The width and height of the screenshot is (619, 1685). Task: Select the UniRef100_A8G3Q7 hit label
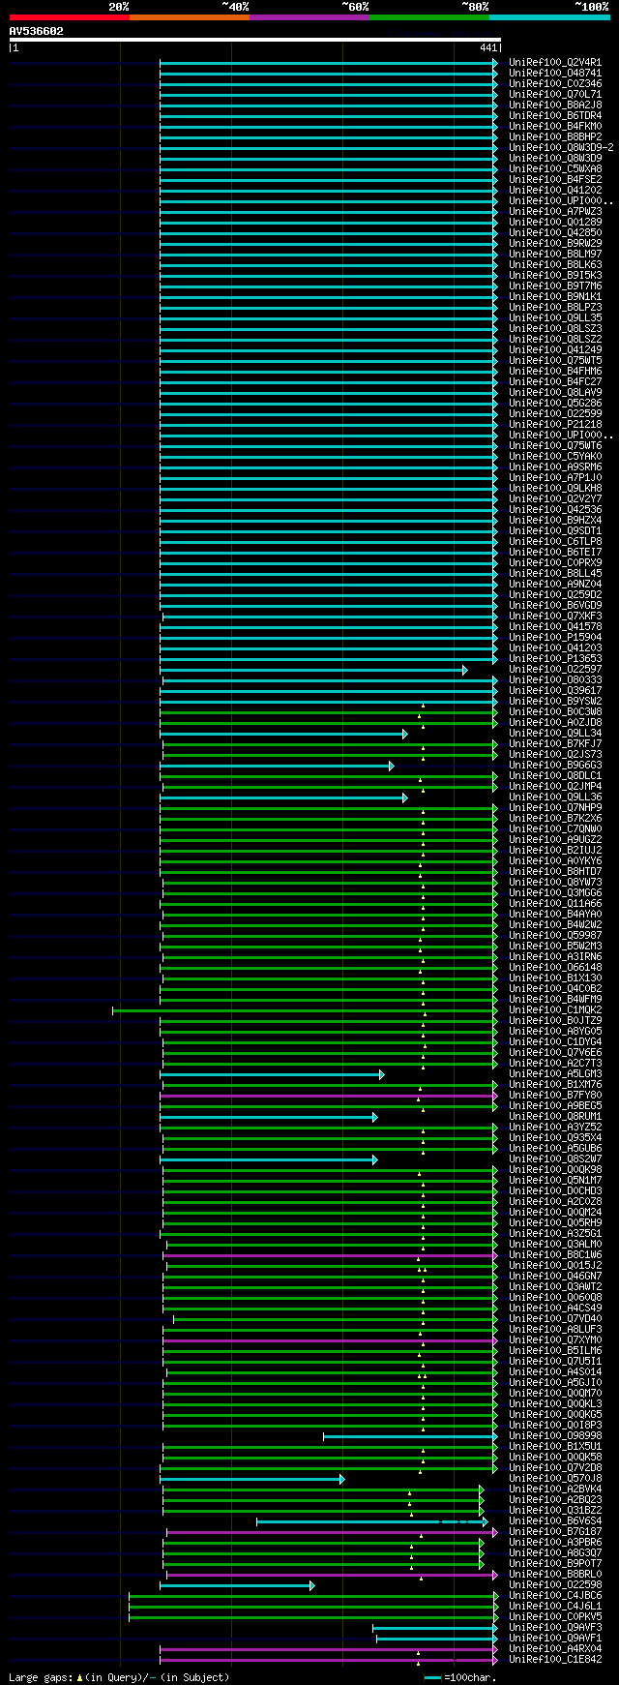point(555,1552)
